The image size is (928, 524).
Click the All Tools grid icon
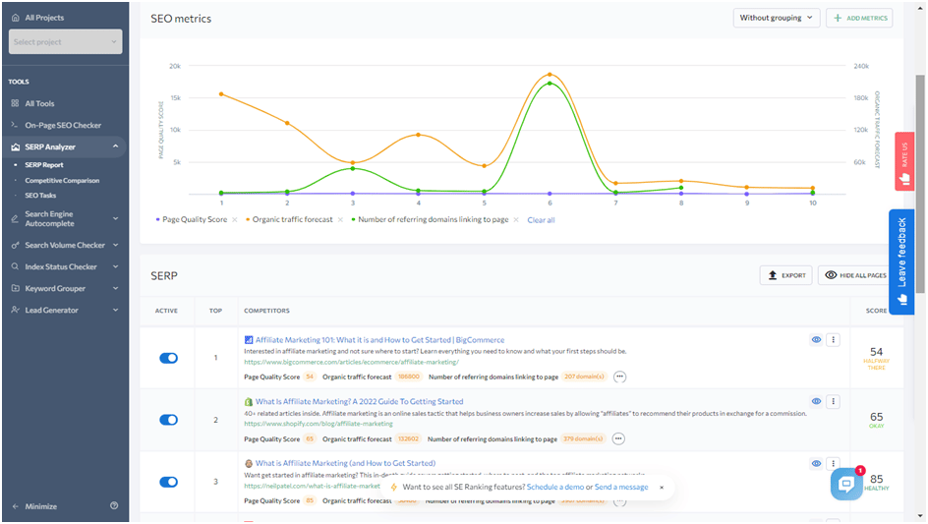pyautogui.click(x=16, y=103)
